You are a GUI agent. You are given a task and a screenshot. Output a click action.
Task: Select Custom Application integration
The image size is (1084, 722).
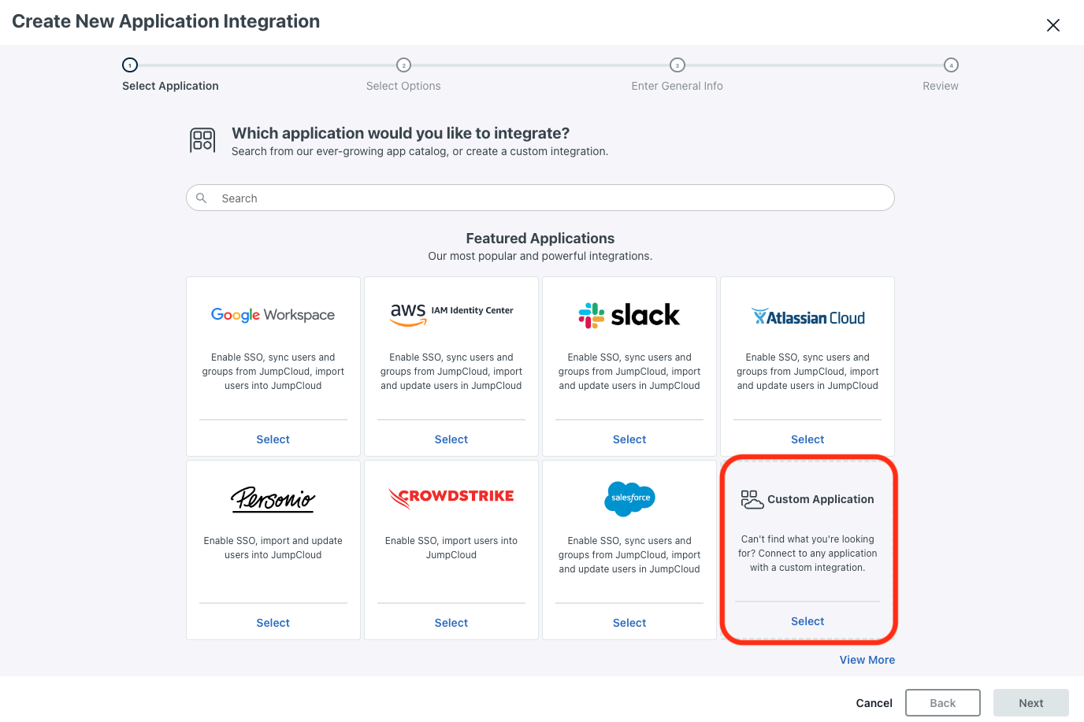(x=807, y=621)
